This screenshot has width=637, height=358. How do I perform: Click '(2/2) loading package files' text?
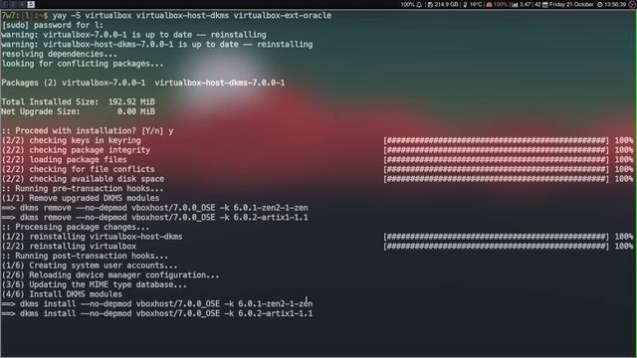point(64,159)
